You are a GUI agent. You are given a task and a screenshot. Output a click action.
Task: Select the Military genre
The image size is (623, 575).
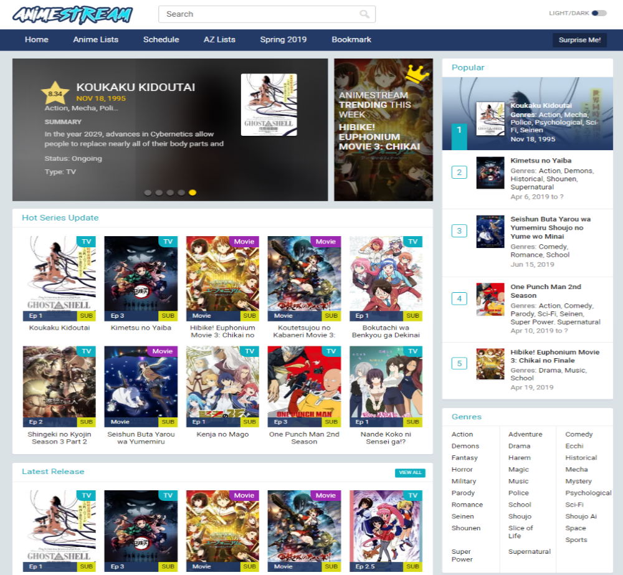click(464, 481)
